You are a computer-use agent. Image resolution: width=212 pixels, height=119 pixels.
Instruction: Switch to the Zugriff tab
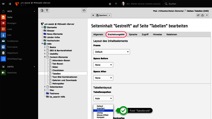coord(145,34)
